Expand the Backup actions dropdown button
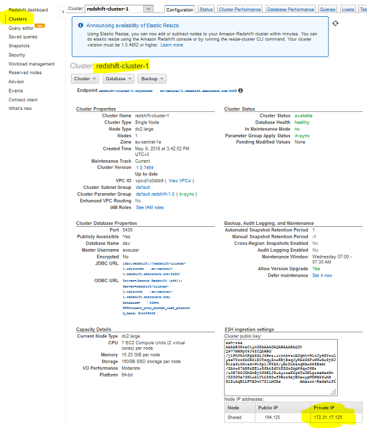 pyautogui.click(x=152, y=79)
